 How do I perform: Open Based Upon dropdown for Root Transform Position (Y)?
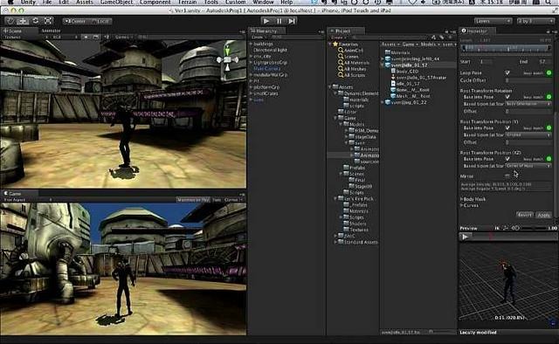coord(528,134)
